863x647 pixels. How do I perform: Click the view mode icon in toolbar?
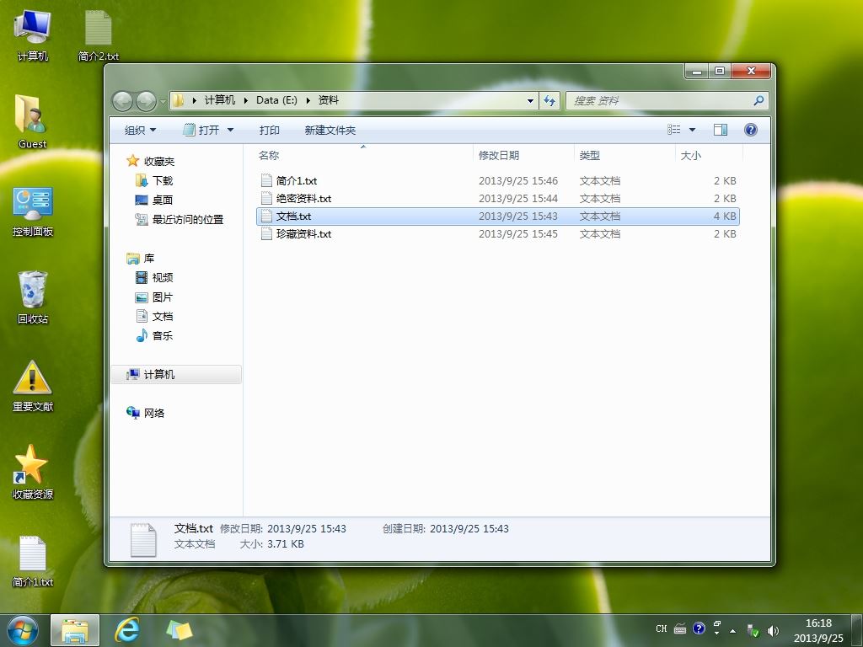(673, 130)
